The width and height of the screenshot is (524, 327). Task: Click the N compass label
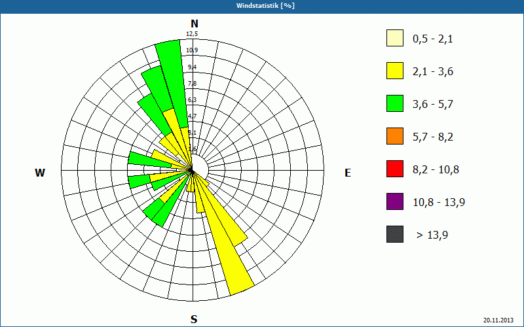(x=194, y=24)
